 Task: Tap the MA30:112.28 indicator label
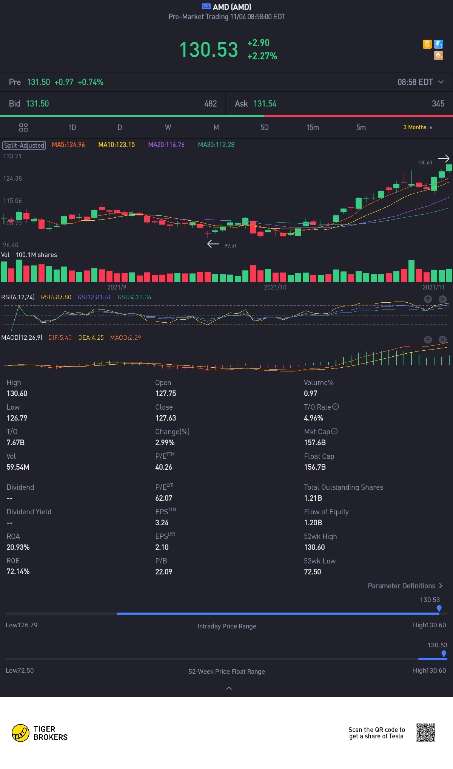216,145
